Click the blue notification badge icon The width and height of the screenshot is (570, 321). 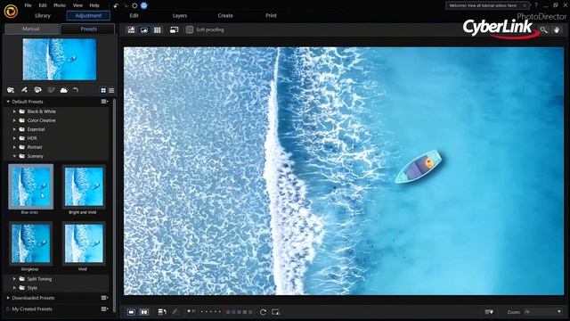(x=144, y=5)
